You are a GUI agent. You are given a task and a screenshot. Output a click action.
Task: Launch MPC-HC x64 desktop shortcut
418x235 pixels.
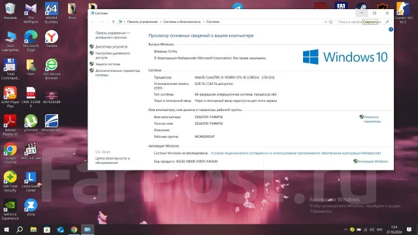[31, 151]
